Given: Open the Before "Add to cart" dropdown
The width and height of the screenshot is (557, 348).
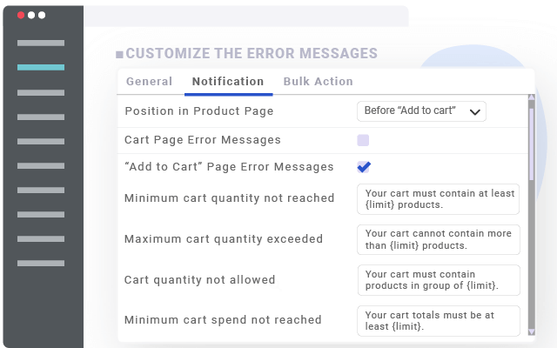Looking at the screenshot, I should (x=421, y=111).
